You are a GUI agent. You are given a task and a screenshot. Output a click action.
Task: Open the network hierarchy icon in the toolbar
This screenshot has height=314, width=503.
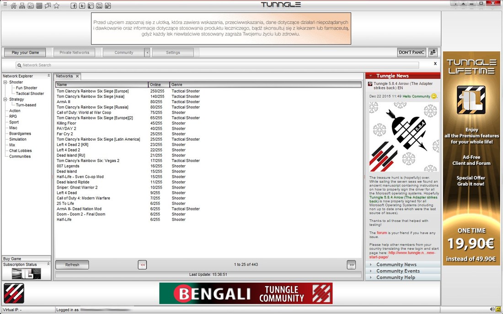coord(22,5)
